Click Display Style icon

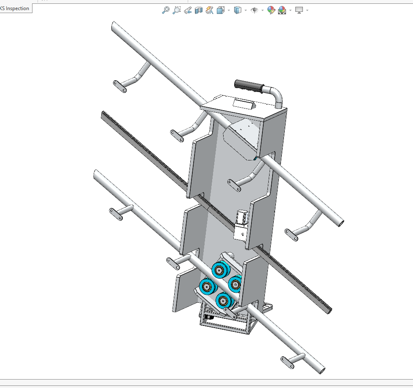(x=238, y=10)
